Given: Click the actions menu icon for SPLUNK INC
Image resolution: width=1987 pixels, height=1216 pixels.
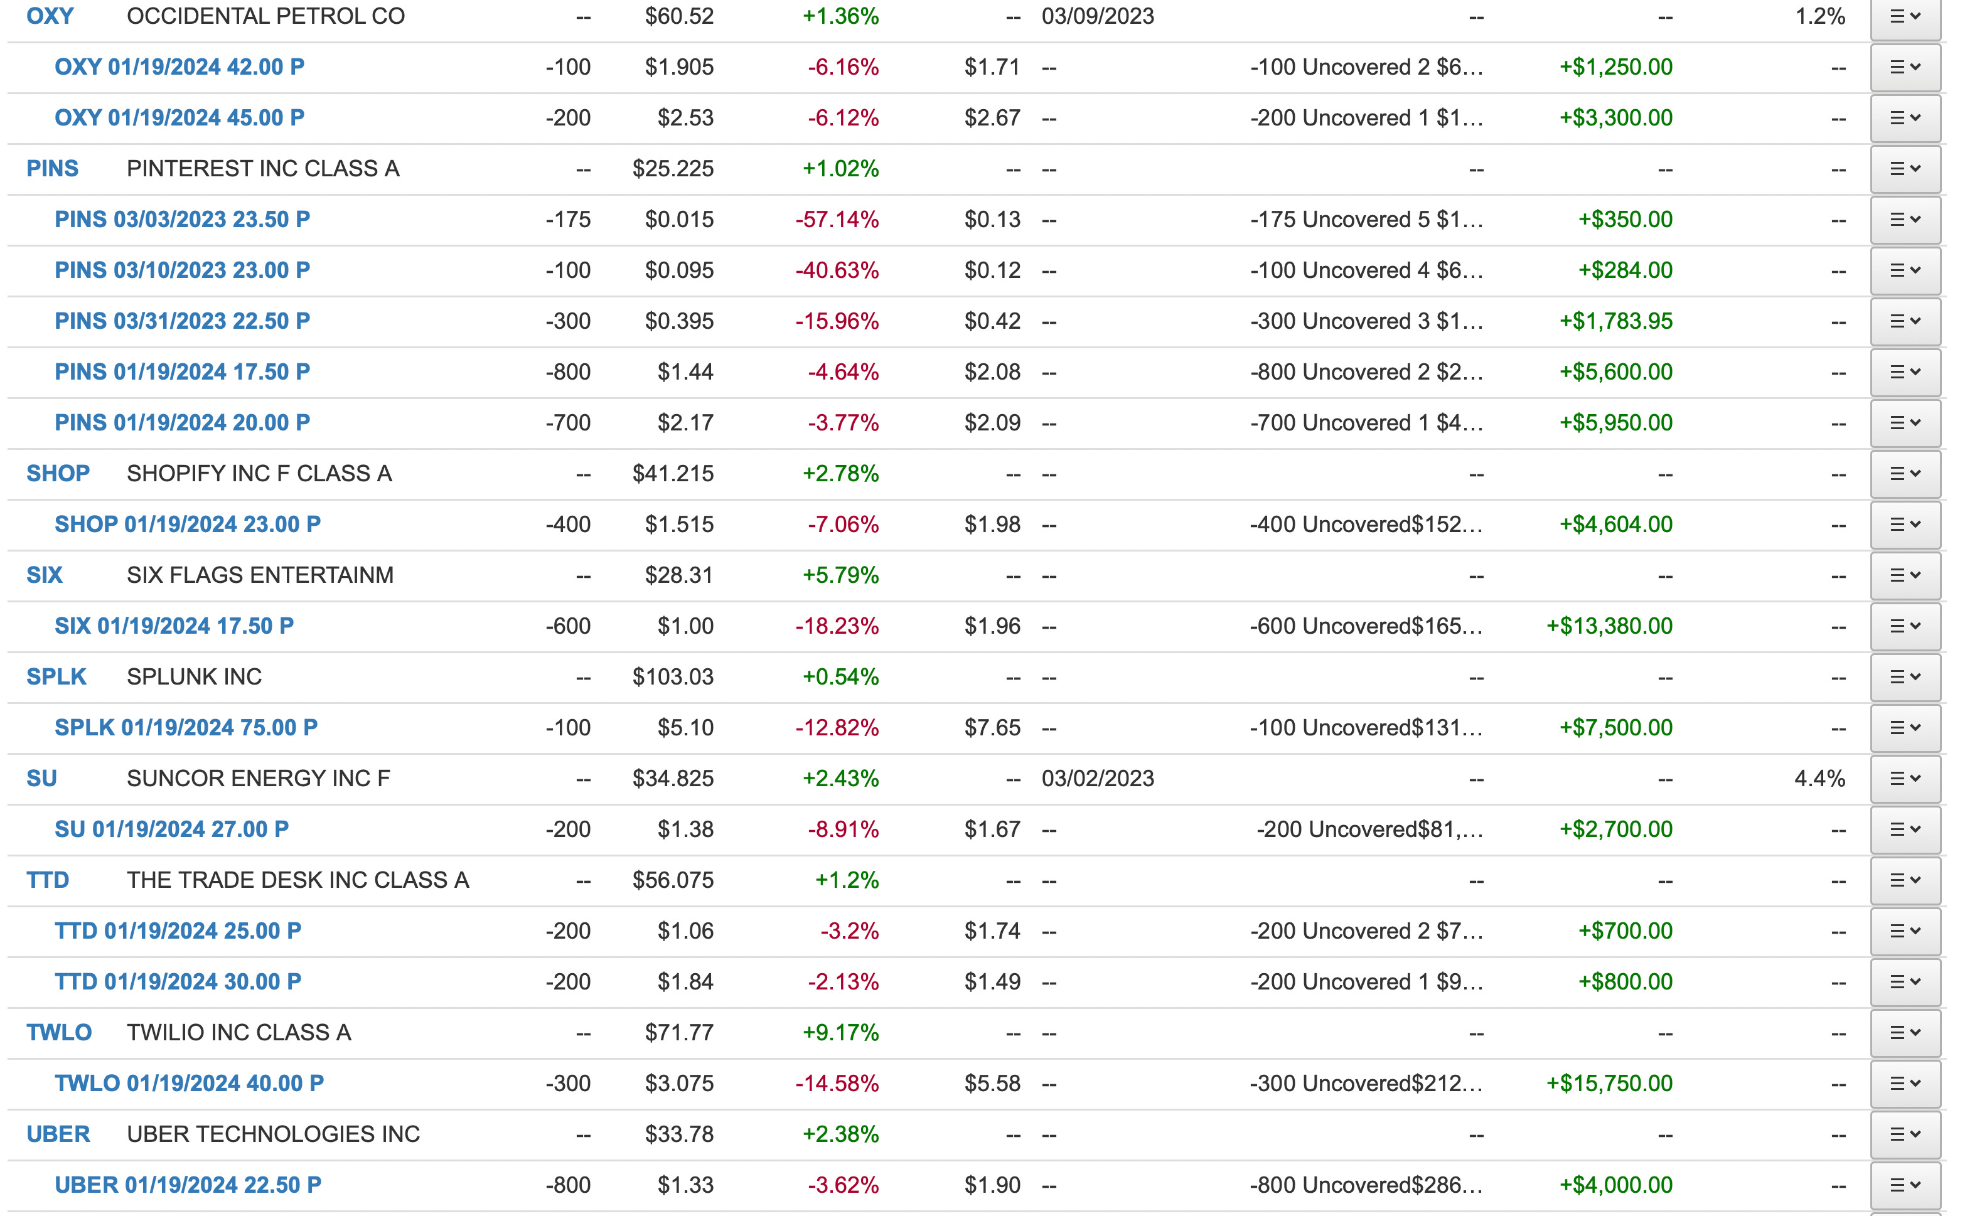Looking at the screenshot, I should (x=1905, y=678).
